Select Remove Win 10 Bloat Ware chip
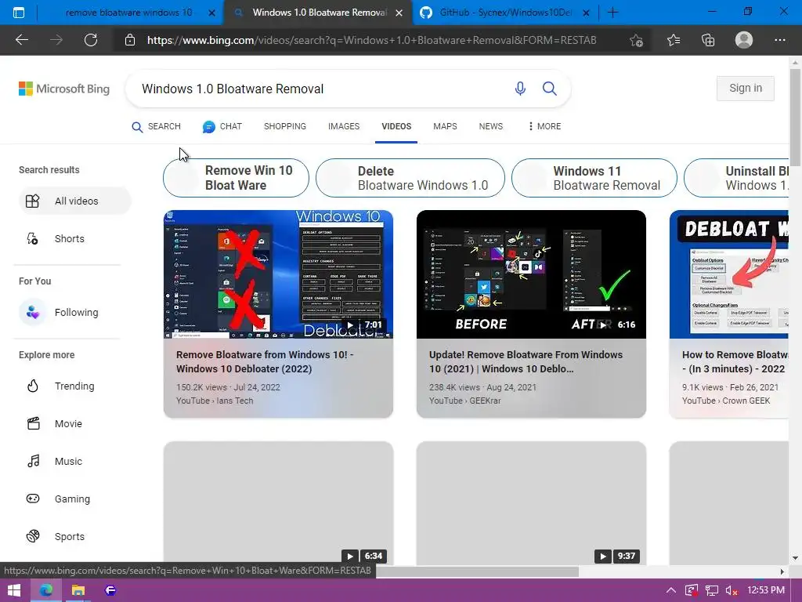 pyautogui.click(x=236, y=178)
